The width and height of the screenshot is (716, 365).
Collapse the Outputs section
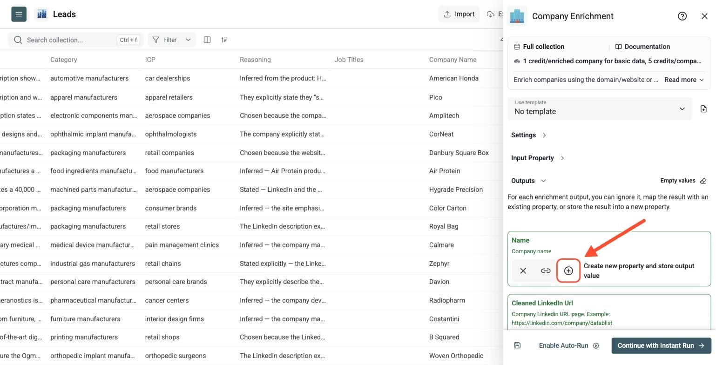pos(528,181)
